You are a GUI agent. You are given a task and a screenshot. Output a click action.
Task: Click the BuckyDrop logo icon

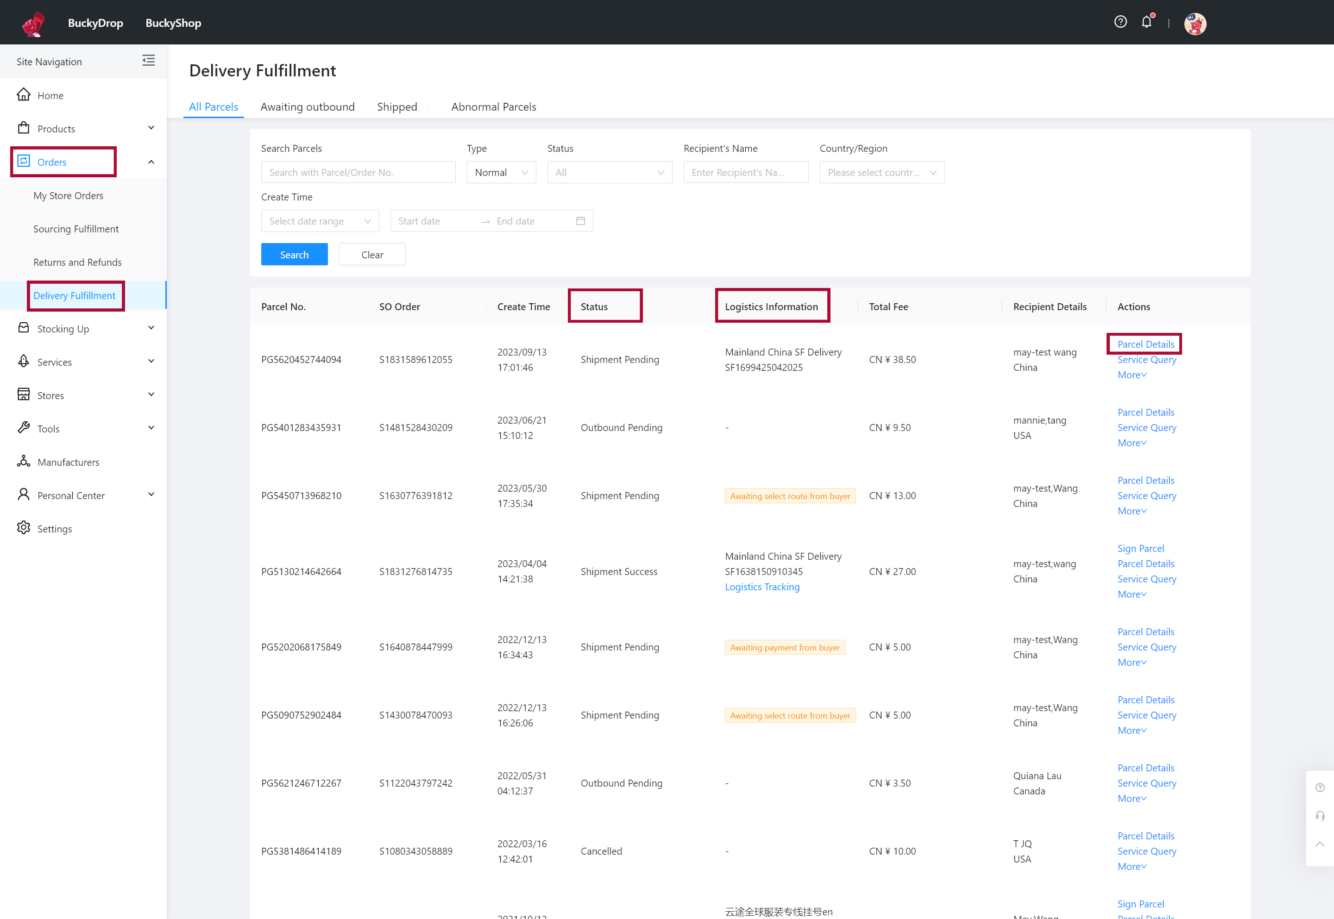tap(31, 21)
